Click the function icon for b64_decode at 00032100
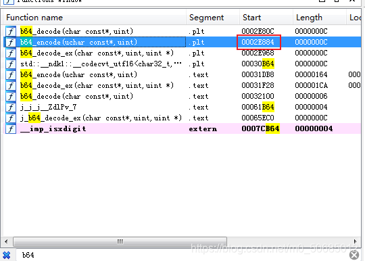Image resolution: width=365 pixels, height=261 pixels. 11,97
